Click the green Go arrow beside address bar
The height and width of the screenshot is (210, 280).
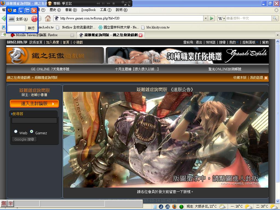pyautogui.click(x=212, y=18)
